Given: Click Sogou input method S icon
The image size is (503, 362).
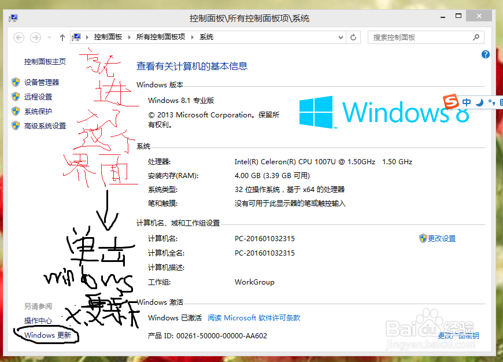Looking at the screenshot, I should (451, 102).
